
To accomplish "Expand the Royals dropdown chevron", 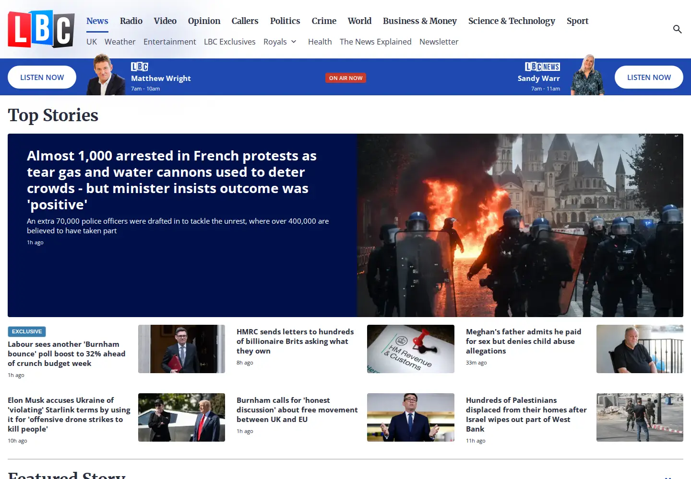I will point(294,42).
